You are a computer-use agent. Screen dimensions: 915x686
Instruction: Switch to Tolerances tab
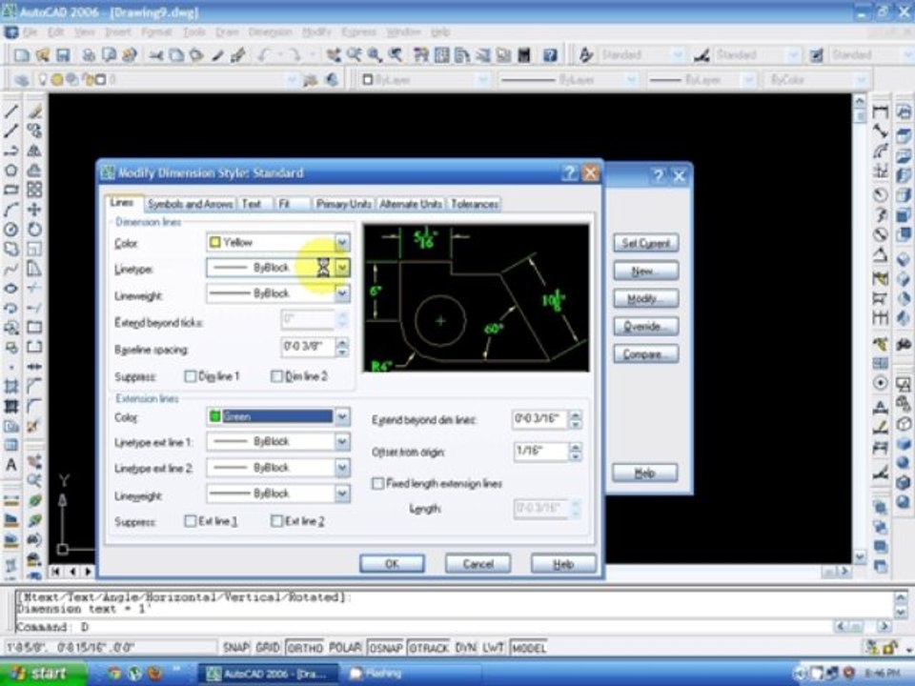tap(475, 204)
